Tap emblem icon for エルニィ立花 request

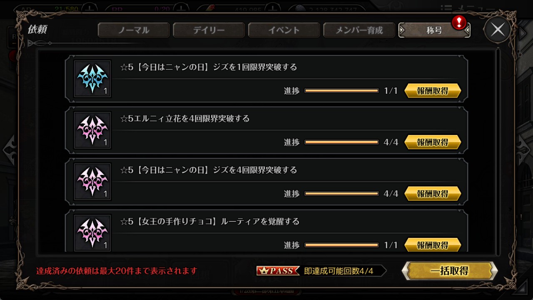(x=92, y=130)
